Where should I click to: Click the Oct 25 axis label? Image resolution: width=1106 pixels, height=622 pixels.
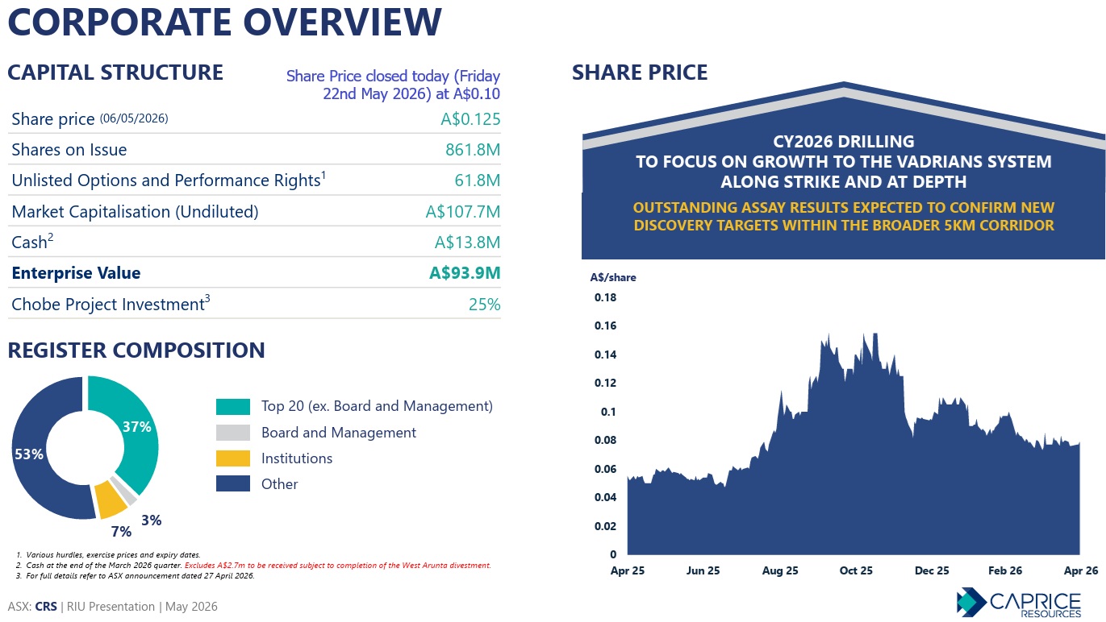coord(856,570)
